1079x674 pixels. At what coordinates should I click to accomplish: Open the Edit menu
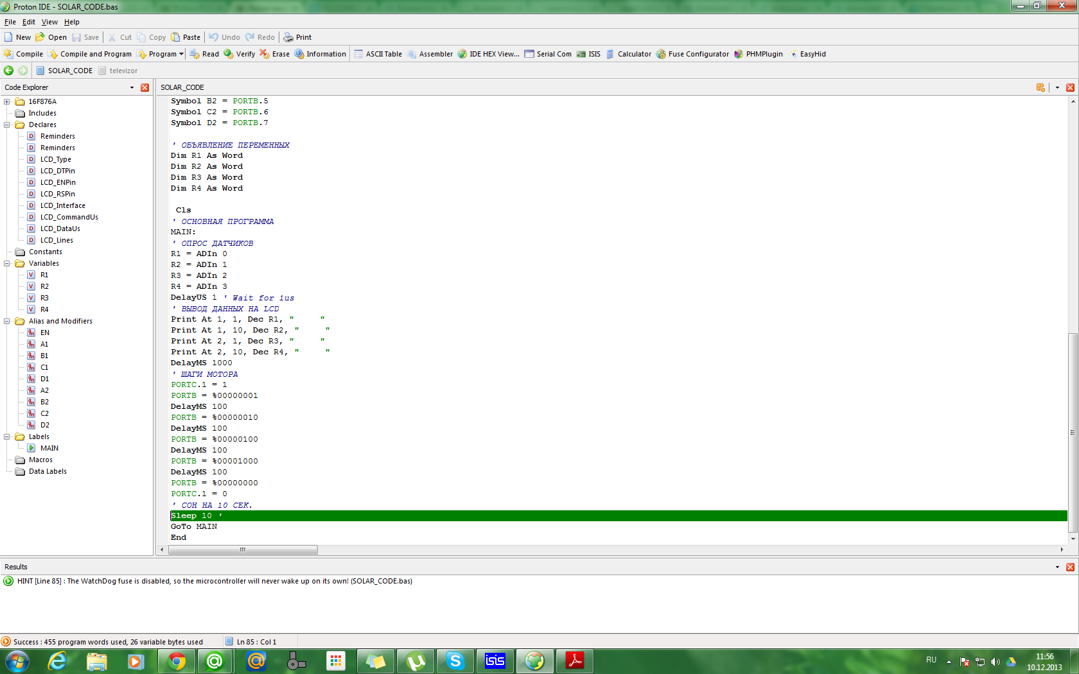click(29, 22)
